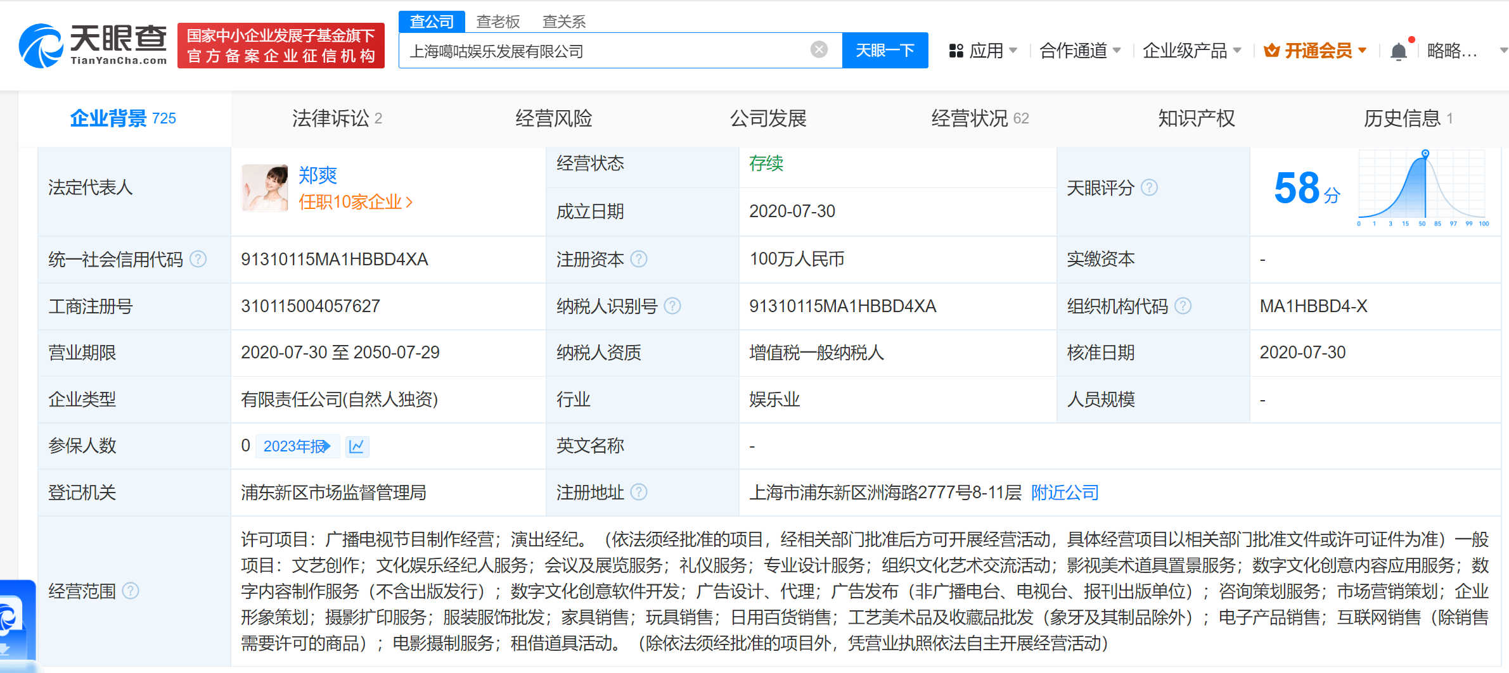Click the 存续 status text
The image size is (1509, 673).
(x=766, y=163)
